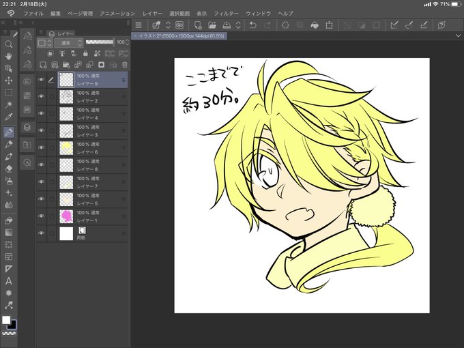Select the transparent color swatch
Image resolution: width=464 pixels, height=348 pixels.
coord(9,333)
